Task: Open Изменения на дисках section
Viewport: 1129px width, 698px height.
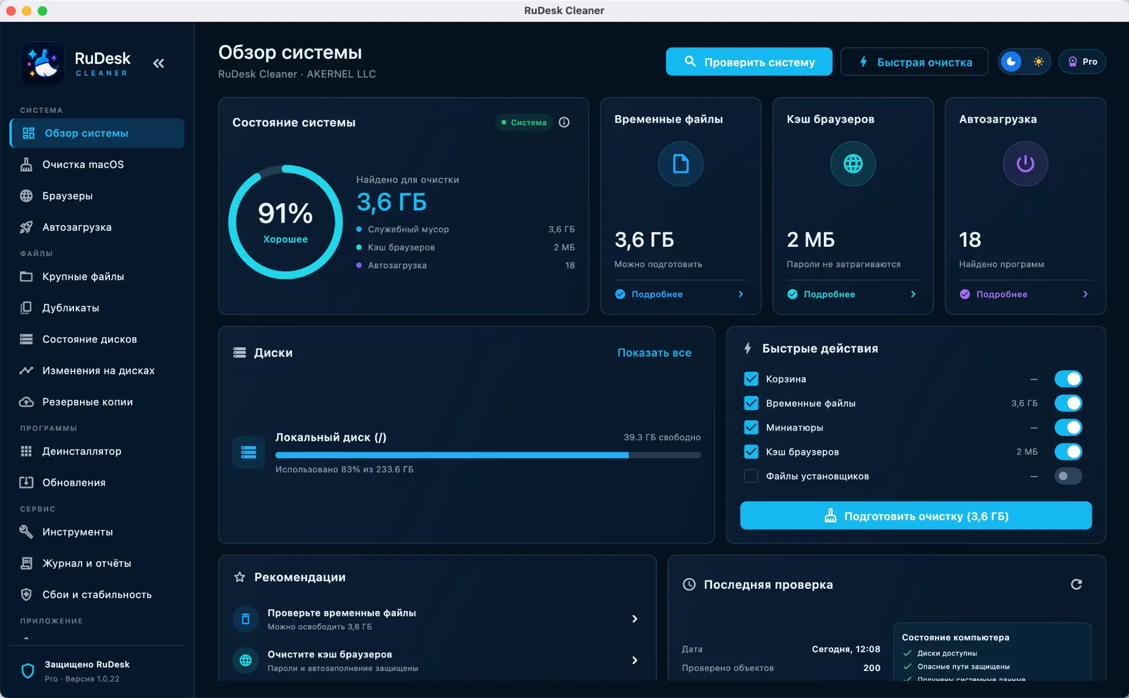Action: (x=97, y=370)
